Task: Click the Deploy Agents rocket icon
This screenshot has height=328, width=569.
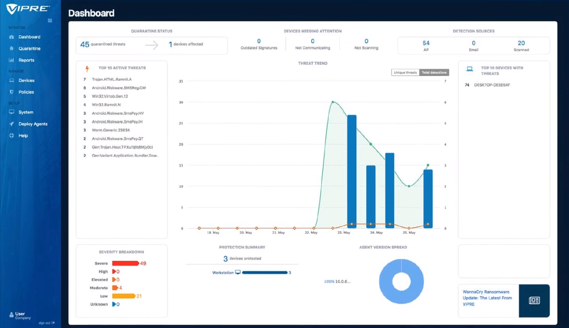Action: tap(11, 124)
